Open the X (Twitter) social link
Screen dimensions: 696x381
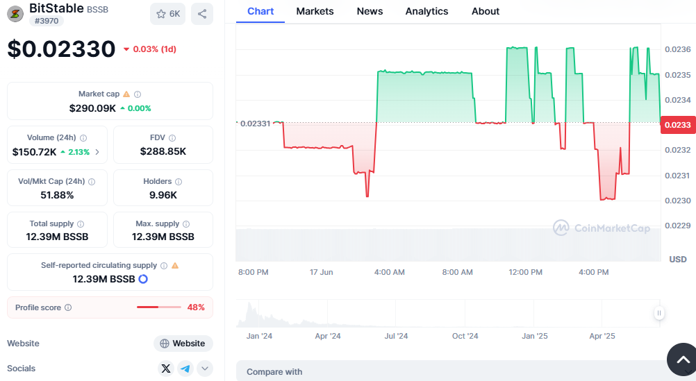[x=166, y=369]
